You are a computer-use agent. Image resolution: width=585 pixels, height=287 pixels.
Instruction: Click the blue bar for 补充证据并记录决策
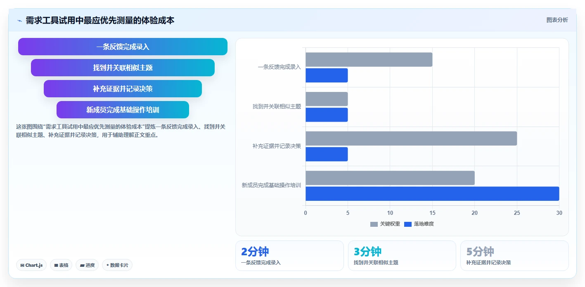[x=327, y=154]
